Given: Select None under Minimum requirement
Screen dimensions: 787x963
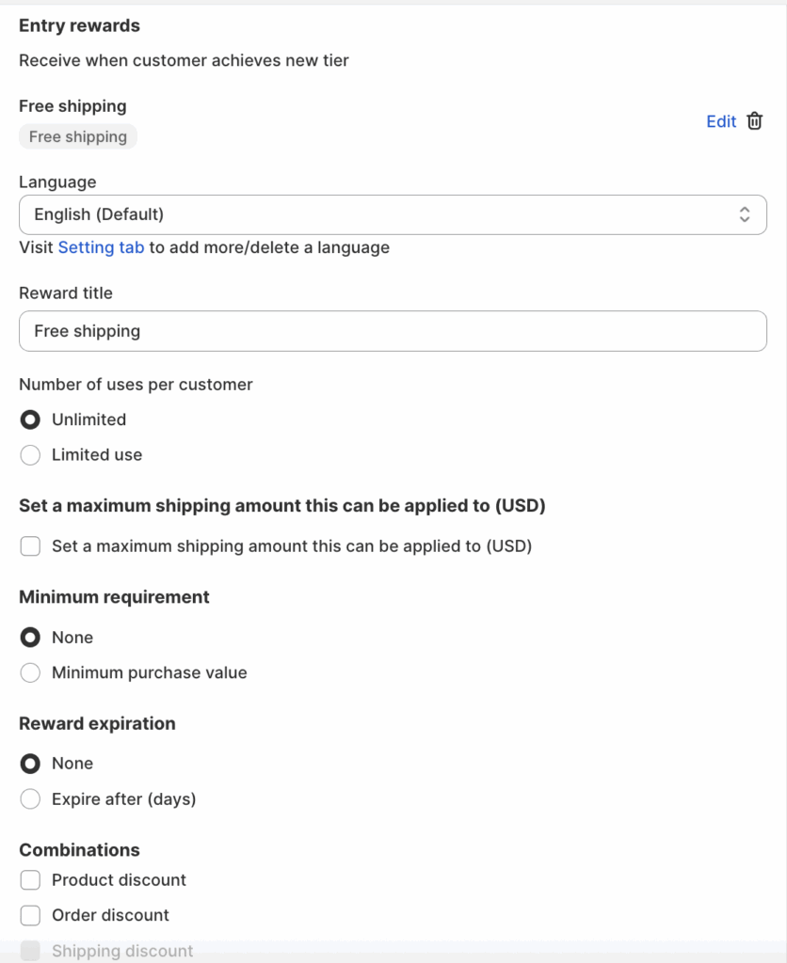Looking at the screenshot, I should pos(30,638).
